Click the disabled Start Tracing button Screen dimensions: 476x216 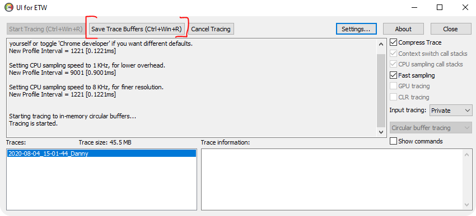(46, 29)
